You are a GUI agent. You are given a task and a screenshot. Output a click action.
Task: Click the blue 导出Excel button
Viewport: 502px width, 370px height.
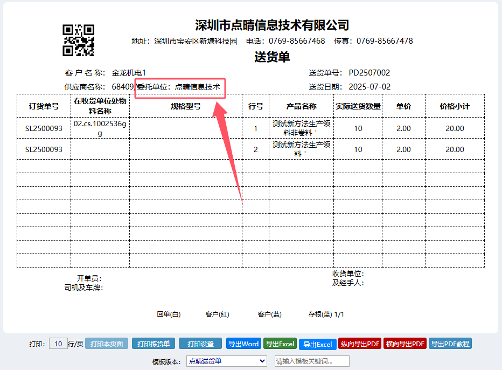click(x=317, y=344)
